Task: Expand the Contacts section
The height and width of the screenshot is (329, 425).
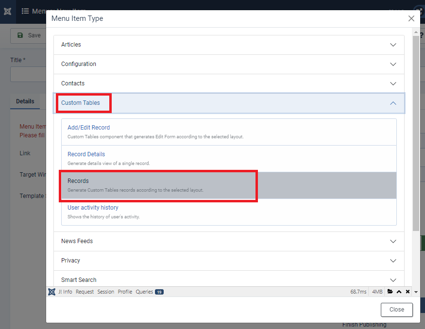Action: point(229,83)
